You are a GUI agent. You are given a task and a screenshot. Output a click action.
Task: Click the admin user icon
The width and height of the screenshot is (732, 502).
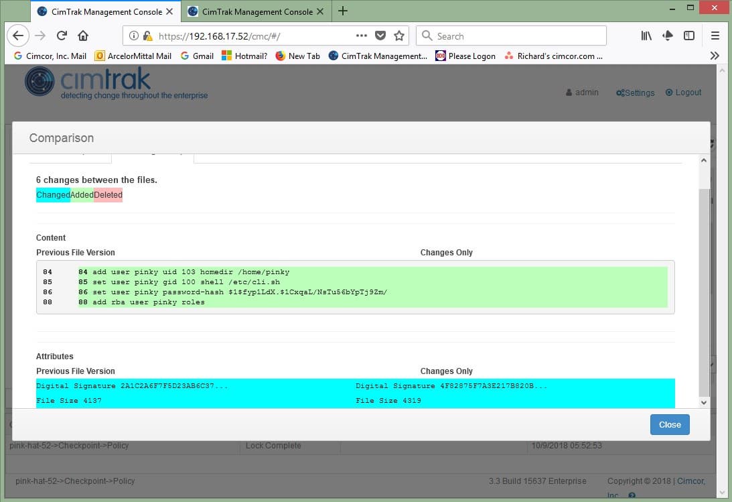tap(571, 92)
